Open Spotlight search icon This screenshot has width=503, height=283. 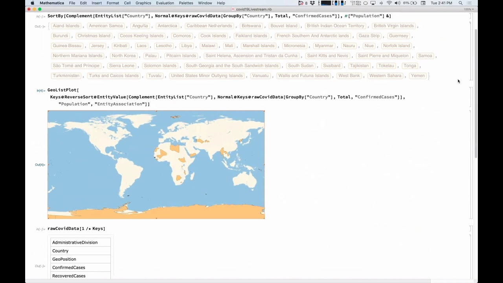tap(461, 3)
